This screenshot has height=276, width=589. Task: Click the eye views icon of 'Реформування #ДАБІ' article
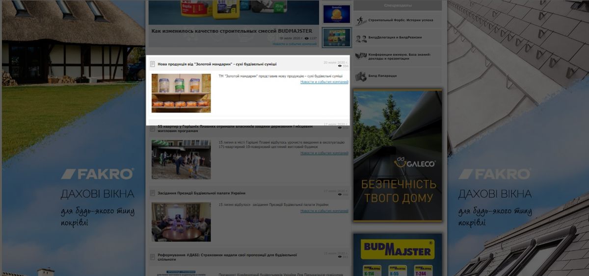click(x=340, y=257)
